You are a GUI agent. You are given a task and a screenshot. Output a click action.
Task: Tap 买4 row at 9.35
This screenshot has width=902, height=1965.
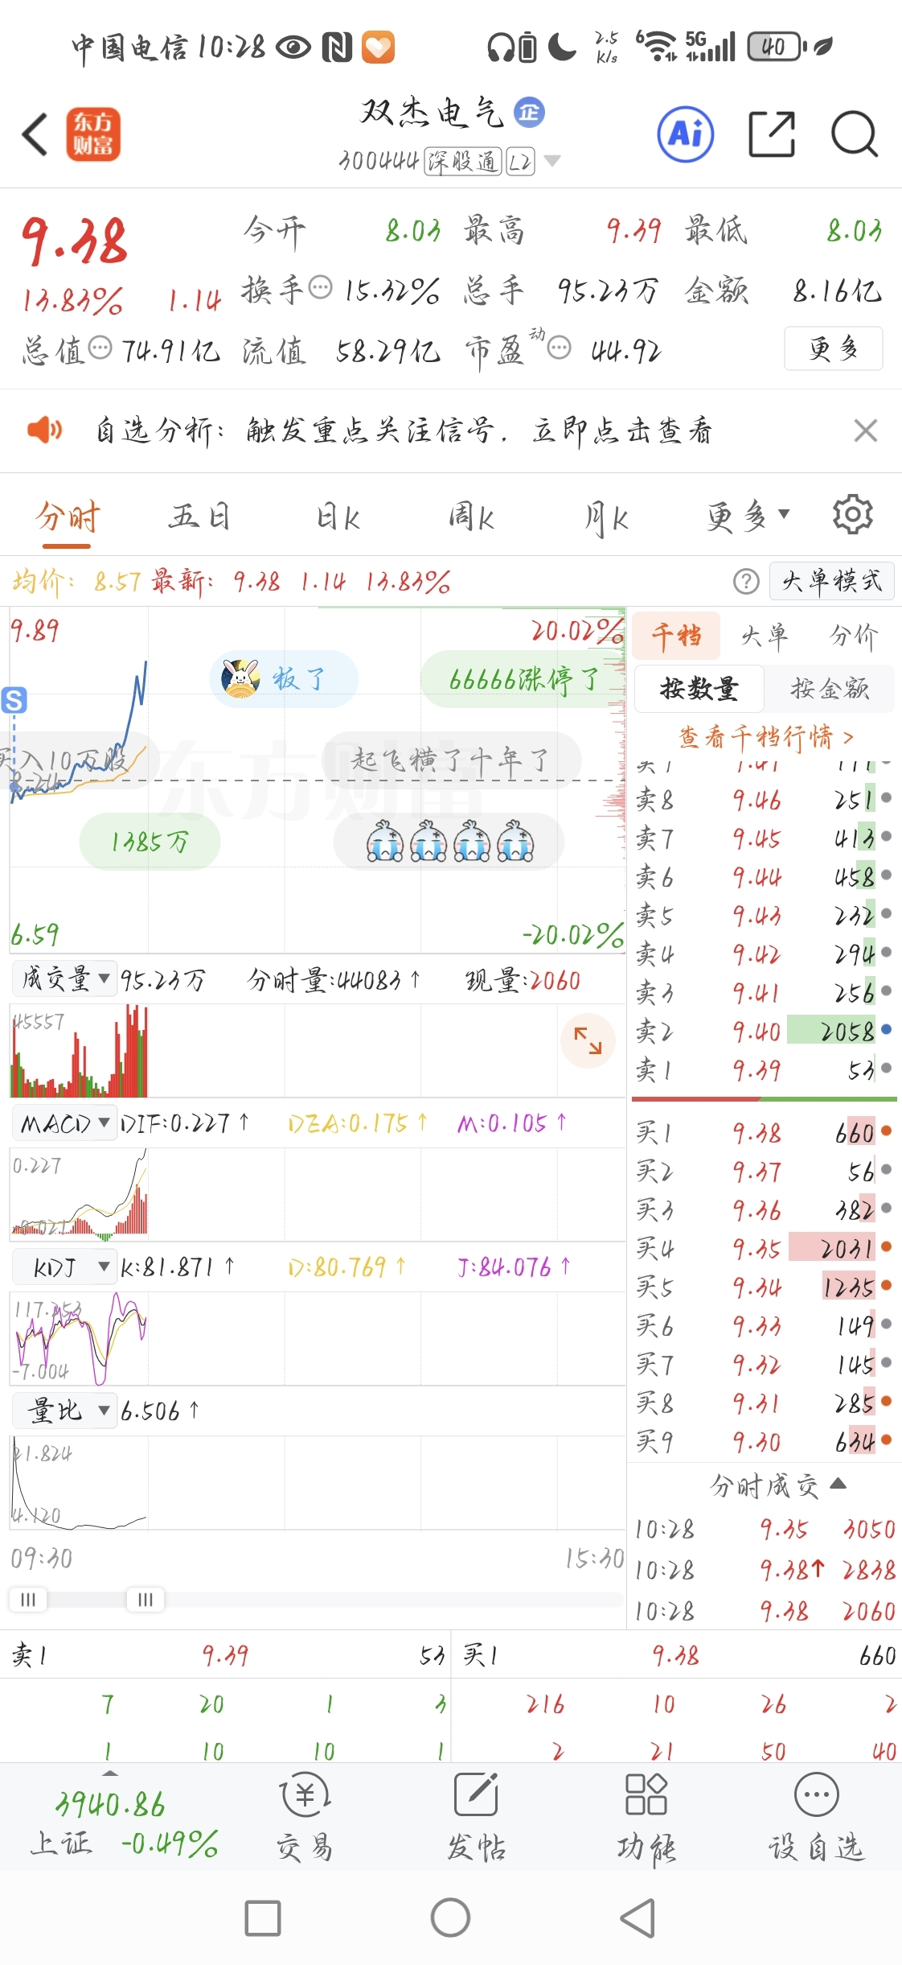pyautogui.click(x=763, y=1247)
